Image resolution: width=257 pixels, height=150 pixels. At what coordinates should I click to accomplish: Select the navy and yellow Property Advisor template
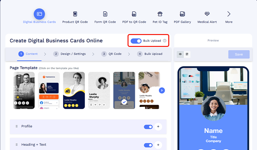74,90
